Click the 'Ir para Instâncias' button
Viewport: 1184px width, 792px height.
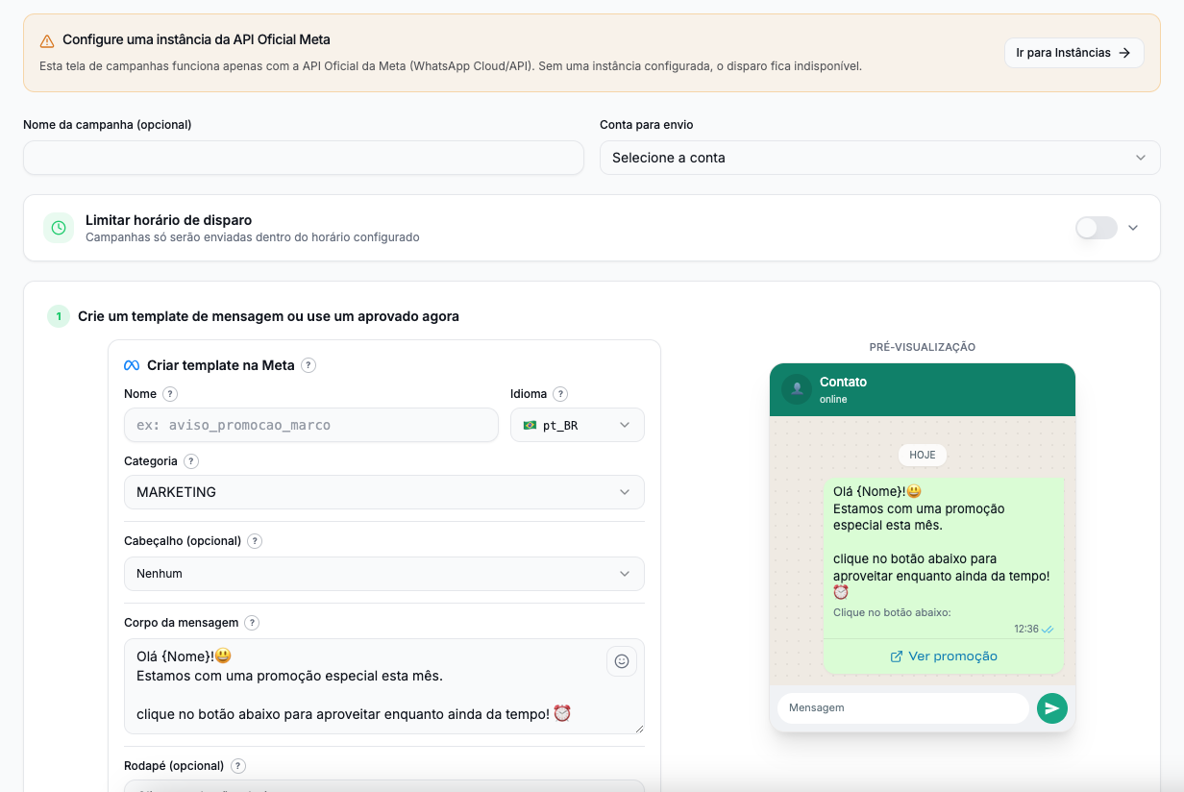click(x=1073, y=53)
